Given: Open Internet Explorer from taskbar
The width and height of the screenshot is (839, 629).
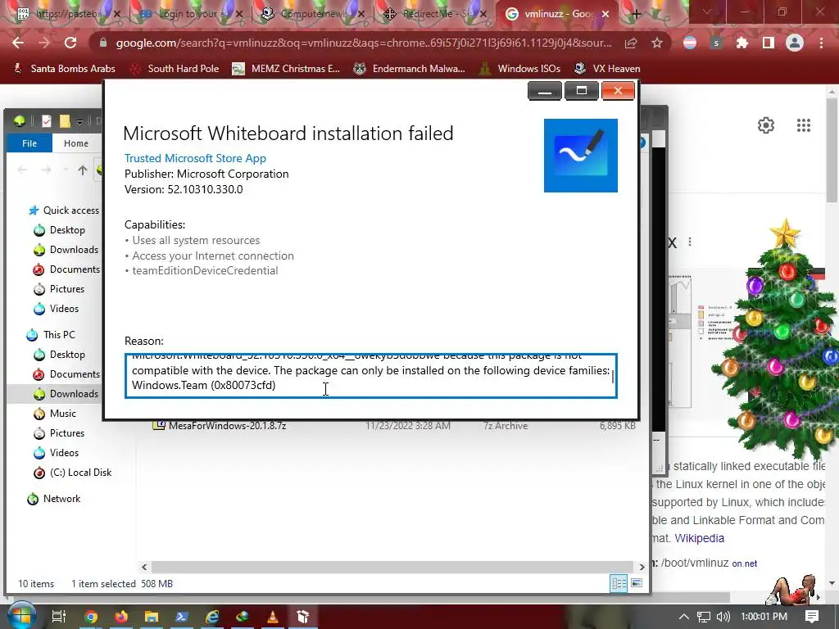Looking at the screenshot, I should (212, 616).
